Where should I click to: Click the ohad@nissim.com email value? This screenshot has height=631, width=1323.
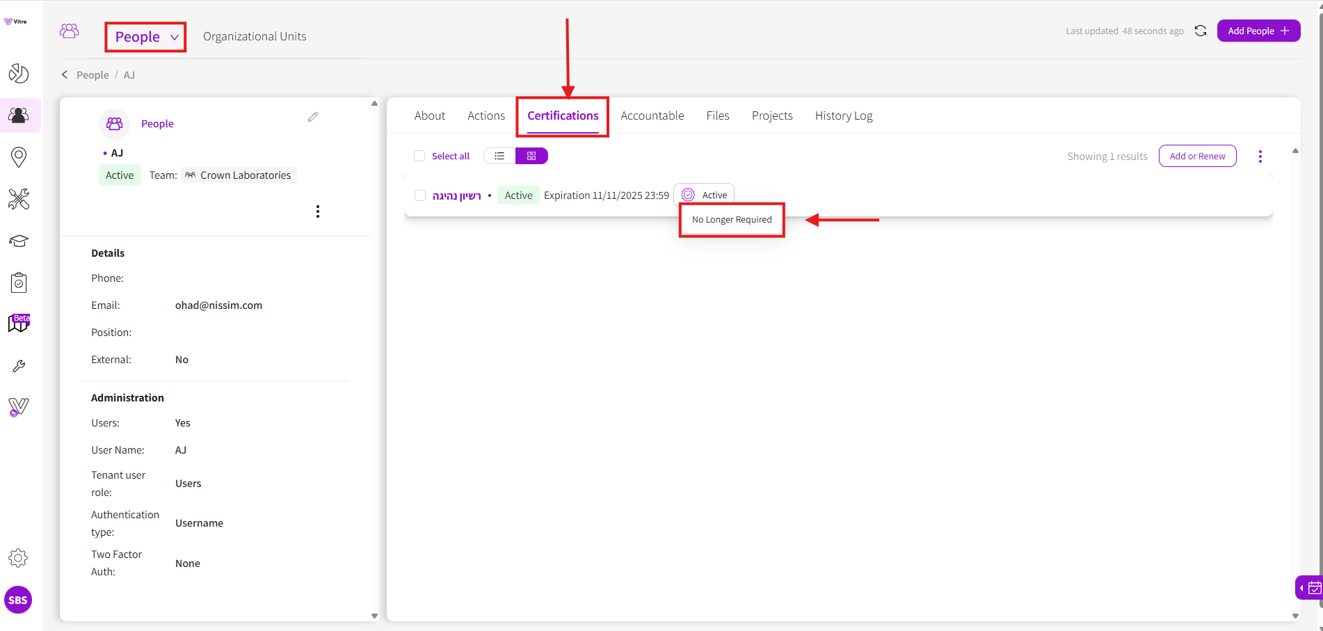click(x=218, y=305)
